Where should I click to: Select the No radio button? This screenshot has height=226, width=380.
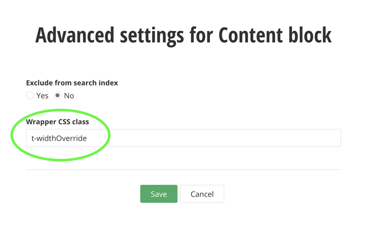point(58,95)
